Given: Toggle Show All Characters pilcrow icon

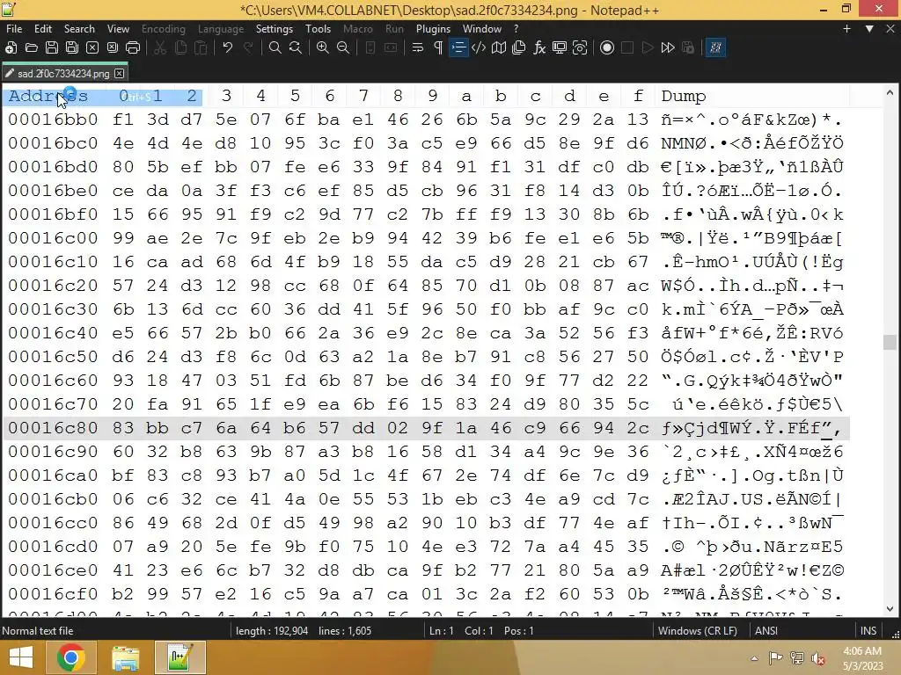Looking at the screenshot, I should pos(438,47).
